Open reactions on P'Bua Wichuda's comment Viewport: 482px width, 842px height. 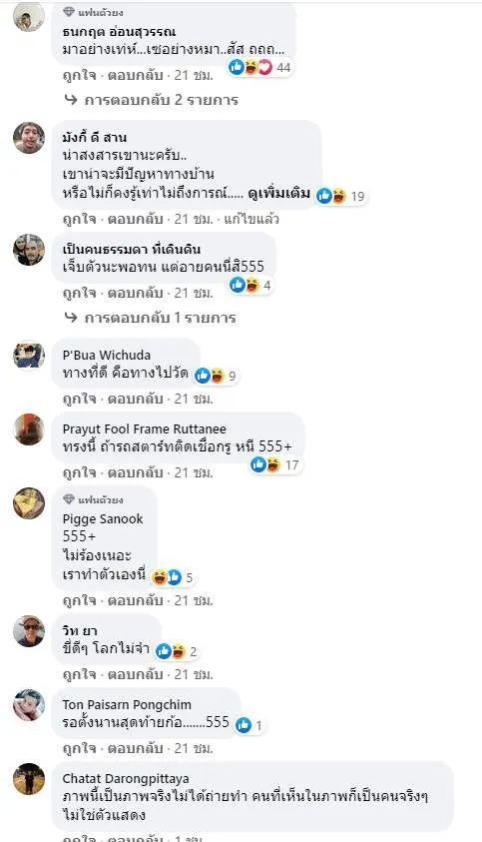[x=216, y=376]
